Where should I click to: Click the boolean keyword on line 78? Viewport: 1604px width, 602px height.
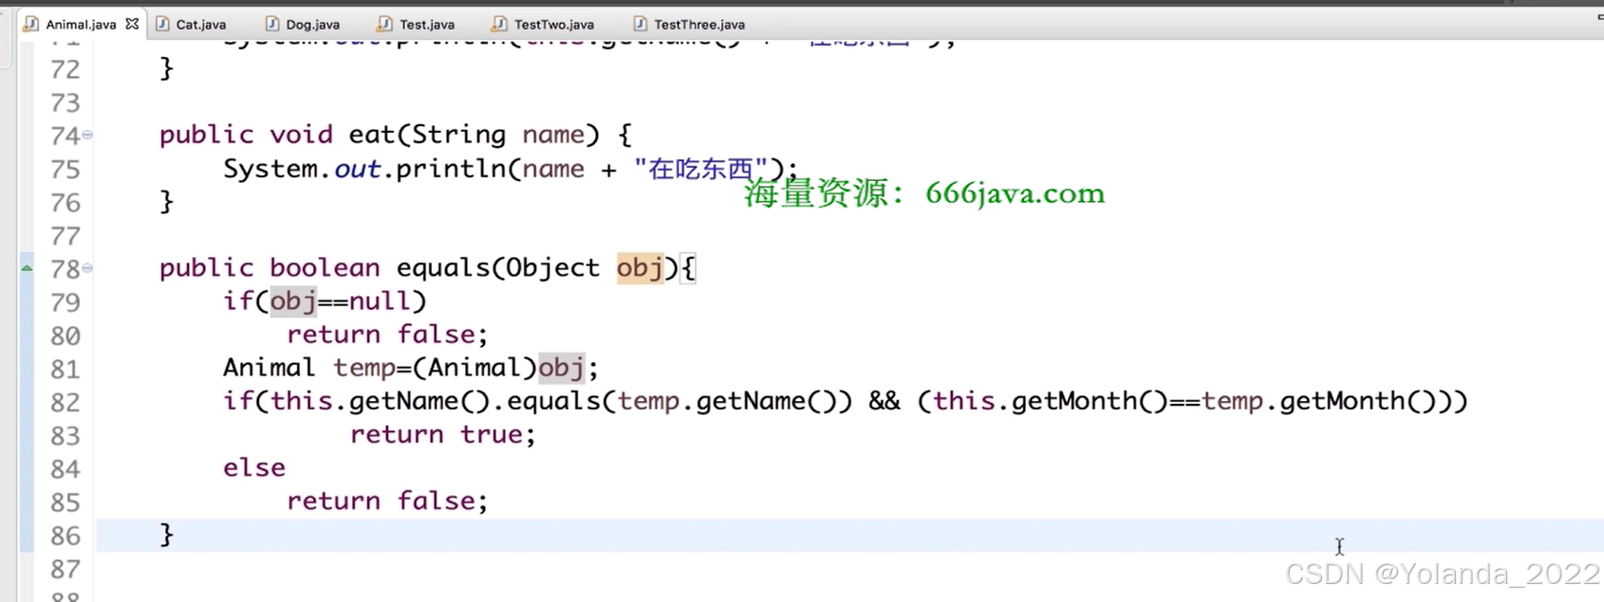coord(325,268)
